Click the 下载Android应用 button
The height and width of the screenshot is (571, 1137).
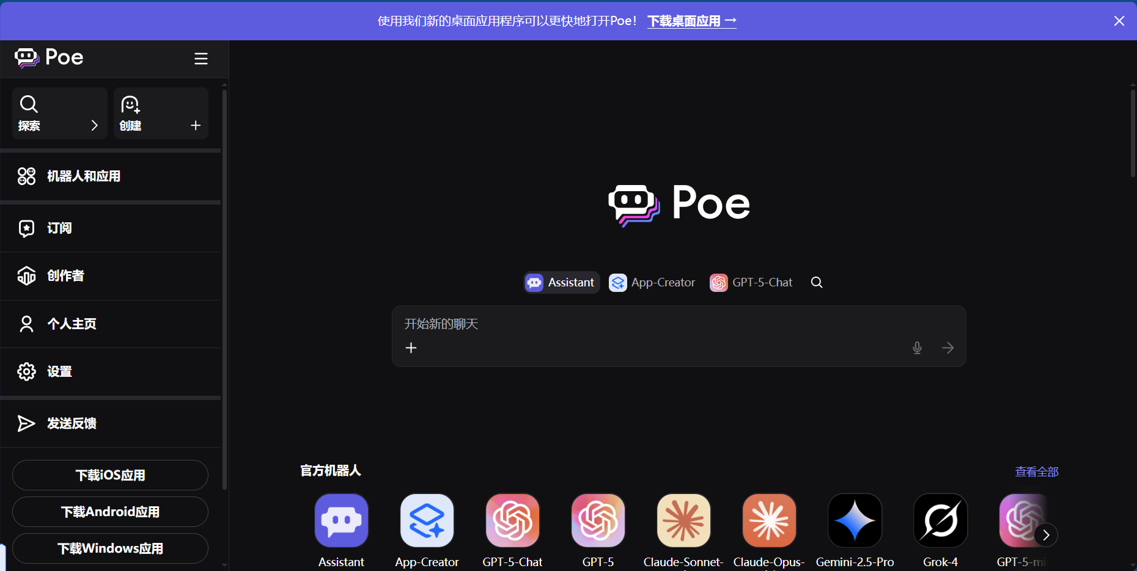click(x=110, y=512)
